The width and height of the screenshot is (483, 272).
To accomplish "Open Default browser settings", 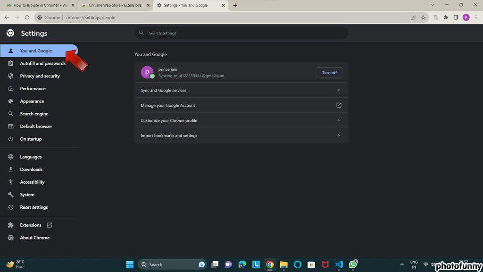I will point(39,127).
